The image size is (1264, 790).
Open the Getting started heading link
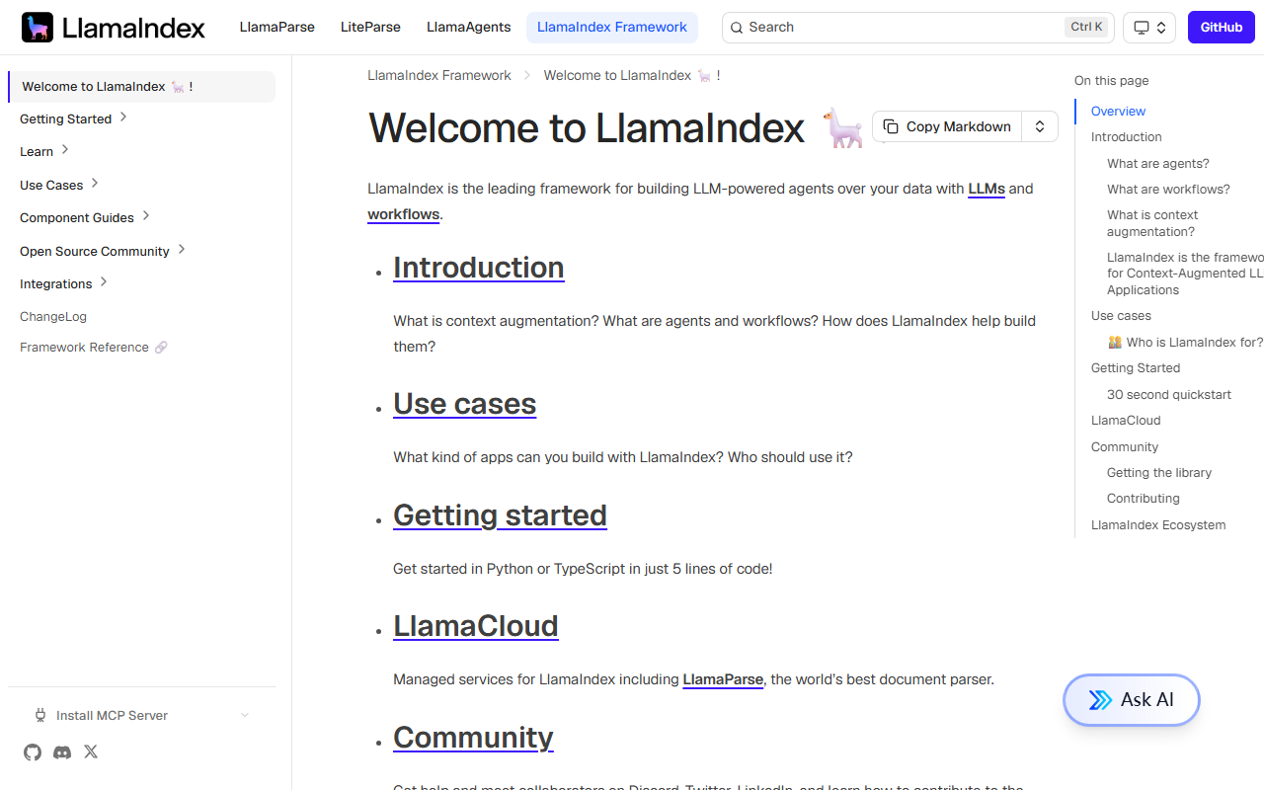click(x=500, y=515)
